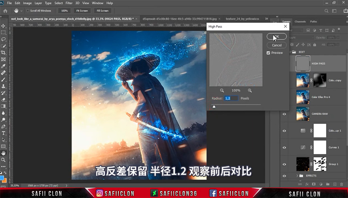This screenshot has height=198, width=348.
Task: Zoom in the High Pass preview
Action: (250, 90)
